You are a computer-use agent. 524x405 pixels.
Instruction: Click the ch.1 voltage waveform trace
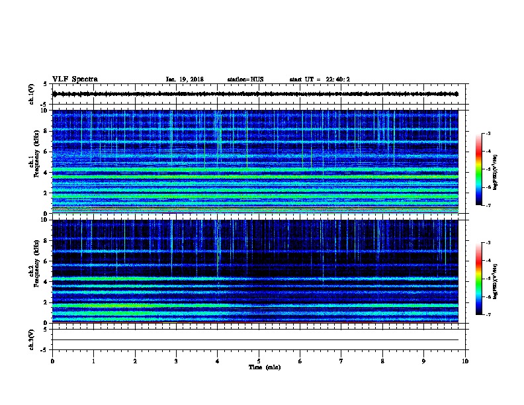(x=255, y=94)
